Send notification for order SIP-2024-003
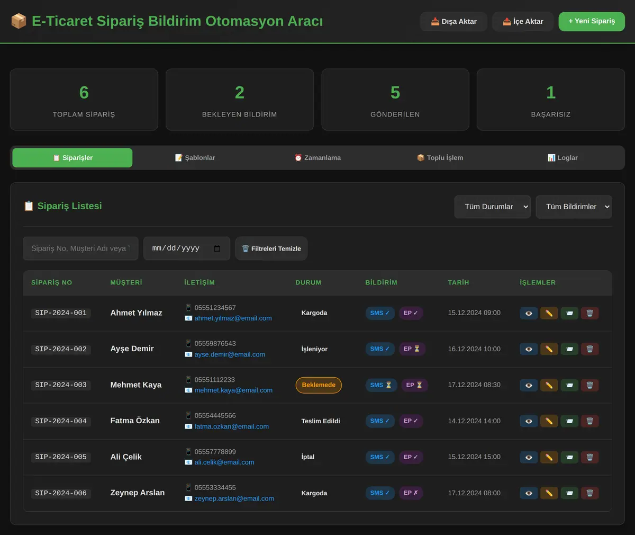 point(569,385)
